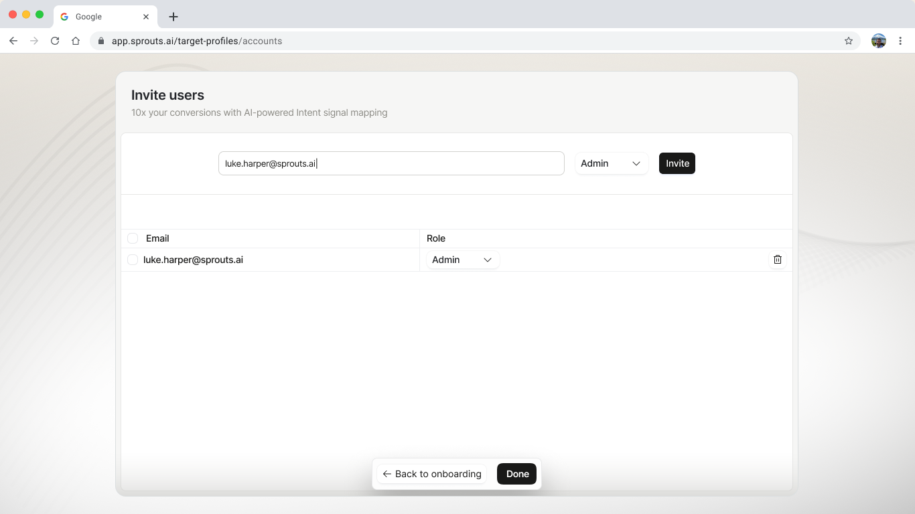Click the Email column header

[x=157, y=238]
